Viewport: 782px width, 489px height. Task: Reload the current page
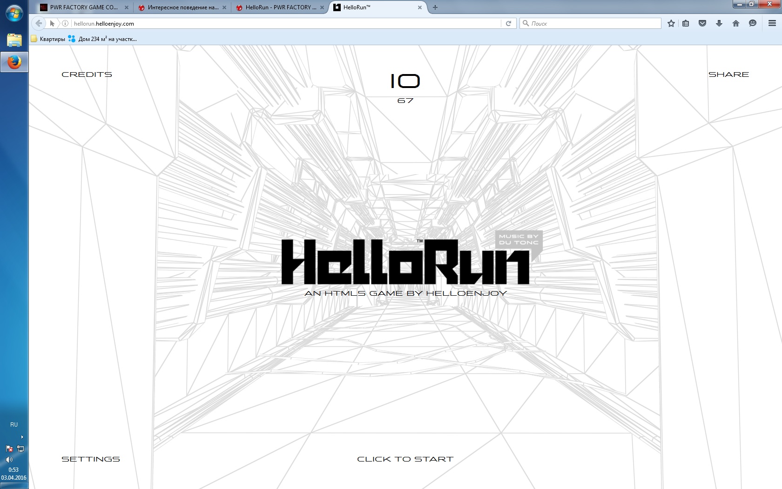[508, 23]
